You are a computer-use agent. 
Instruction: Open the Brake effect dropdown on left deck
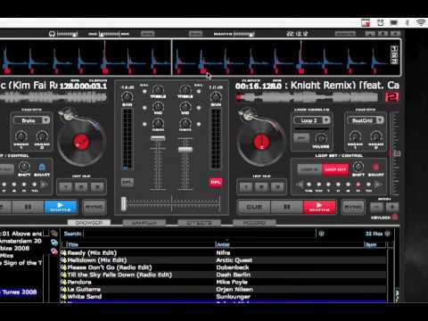click(x=31, y=120)
